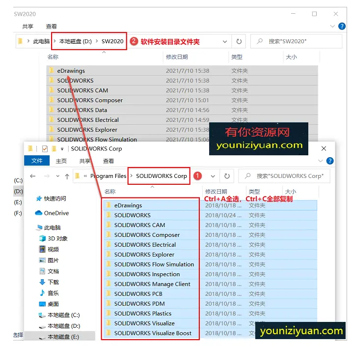Expand the ribbon in SOLIDWORKS Corp window
The image size is (352, 346).
(x=321, y=161)
